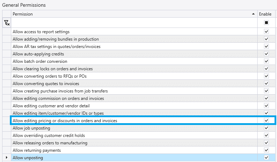Toggle Allow unposting checkbox

point(266,158)
